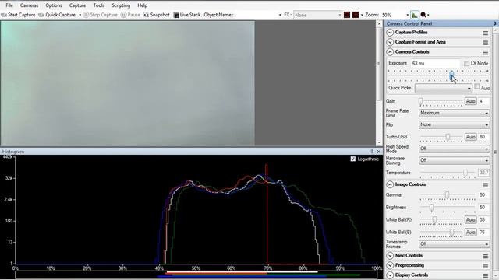This screenshot has height=280, width=499.
Task: Click White Bal (B) Auto button
Action: 470,233
